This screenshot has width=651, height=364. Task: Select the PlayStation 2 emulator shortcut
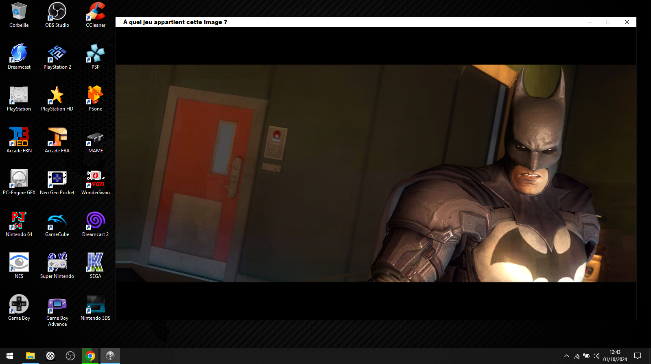pos(57,57)
